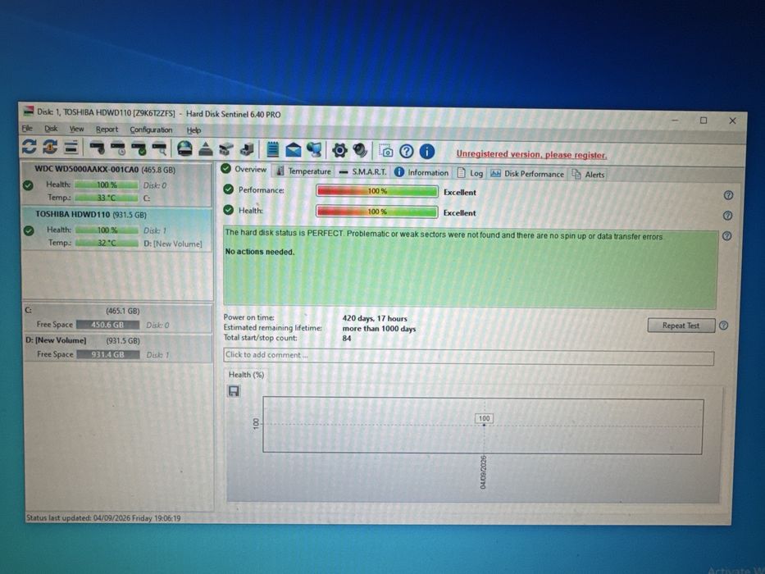This screenshot has width=765, height=574.
Task: Select the TOSHIBA HDWD110 disk
Action: [x=117, y=229]
